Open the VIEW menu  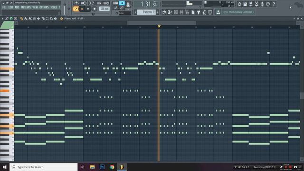coord(35,8)
